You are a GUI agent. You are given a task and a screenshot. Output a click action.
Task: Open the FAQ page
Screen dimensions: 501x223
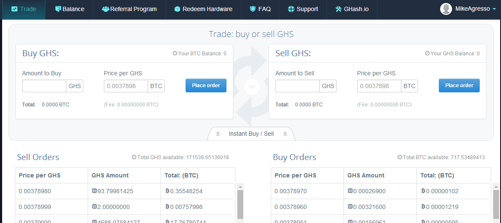tap(260, 9)
